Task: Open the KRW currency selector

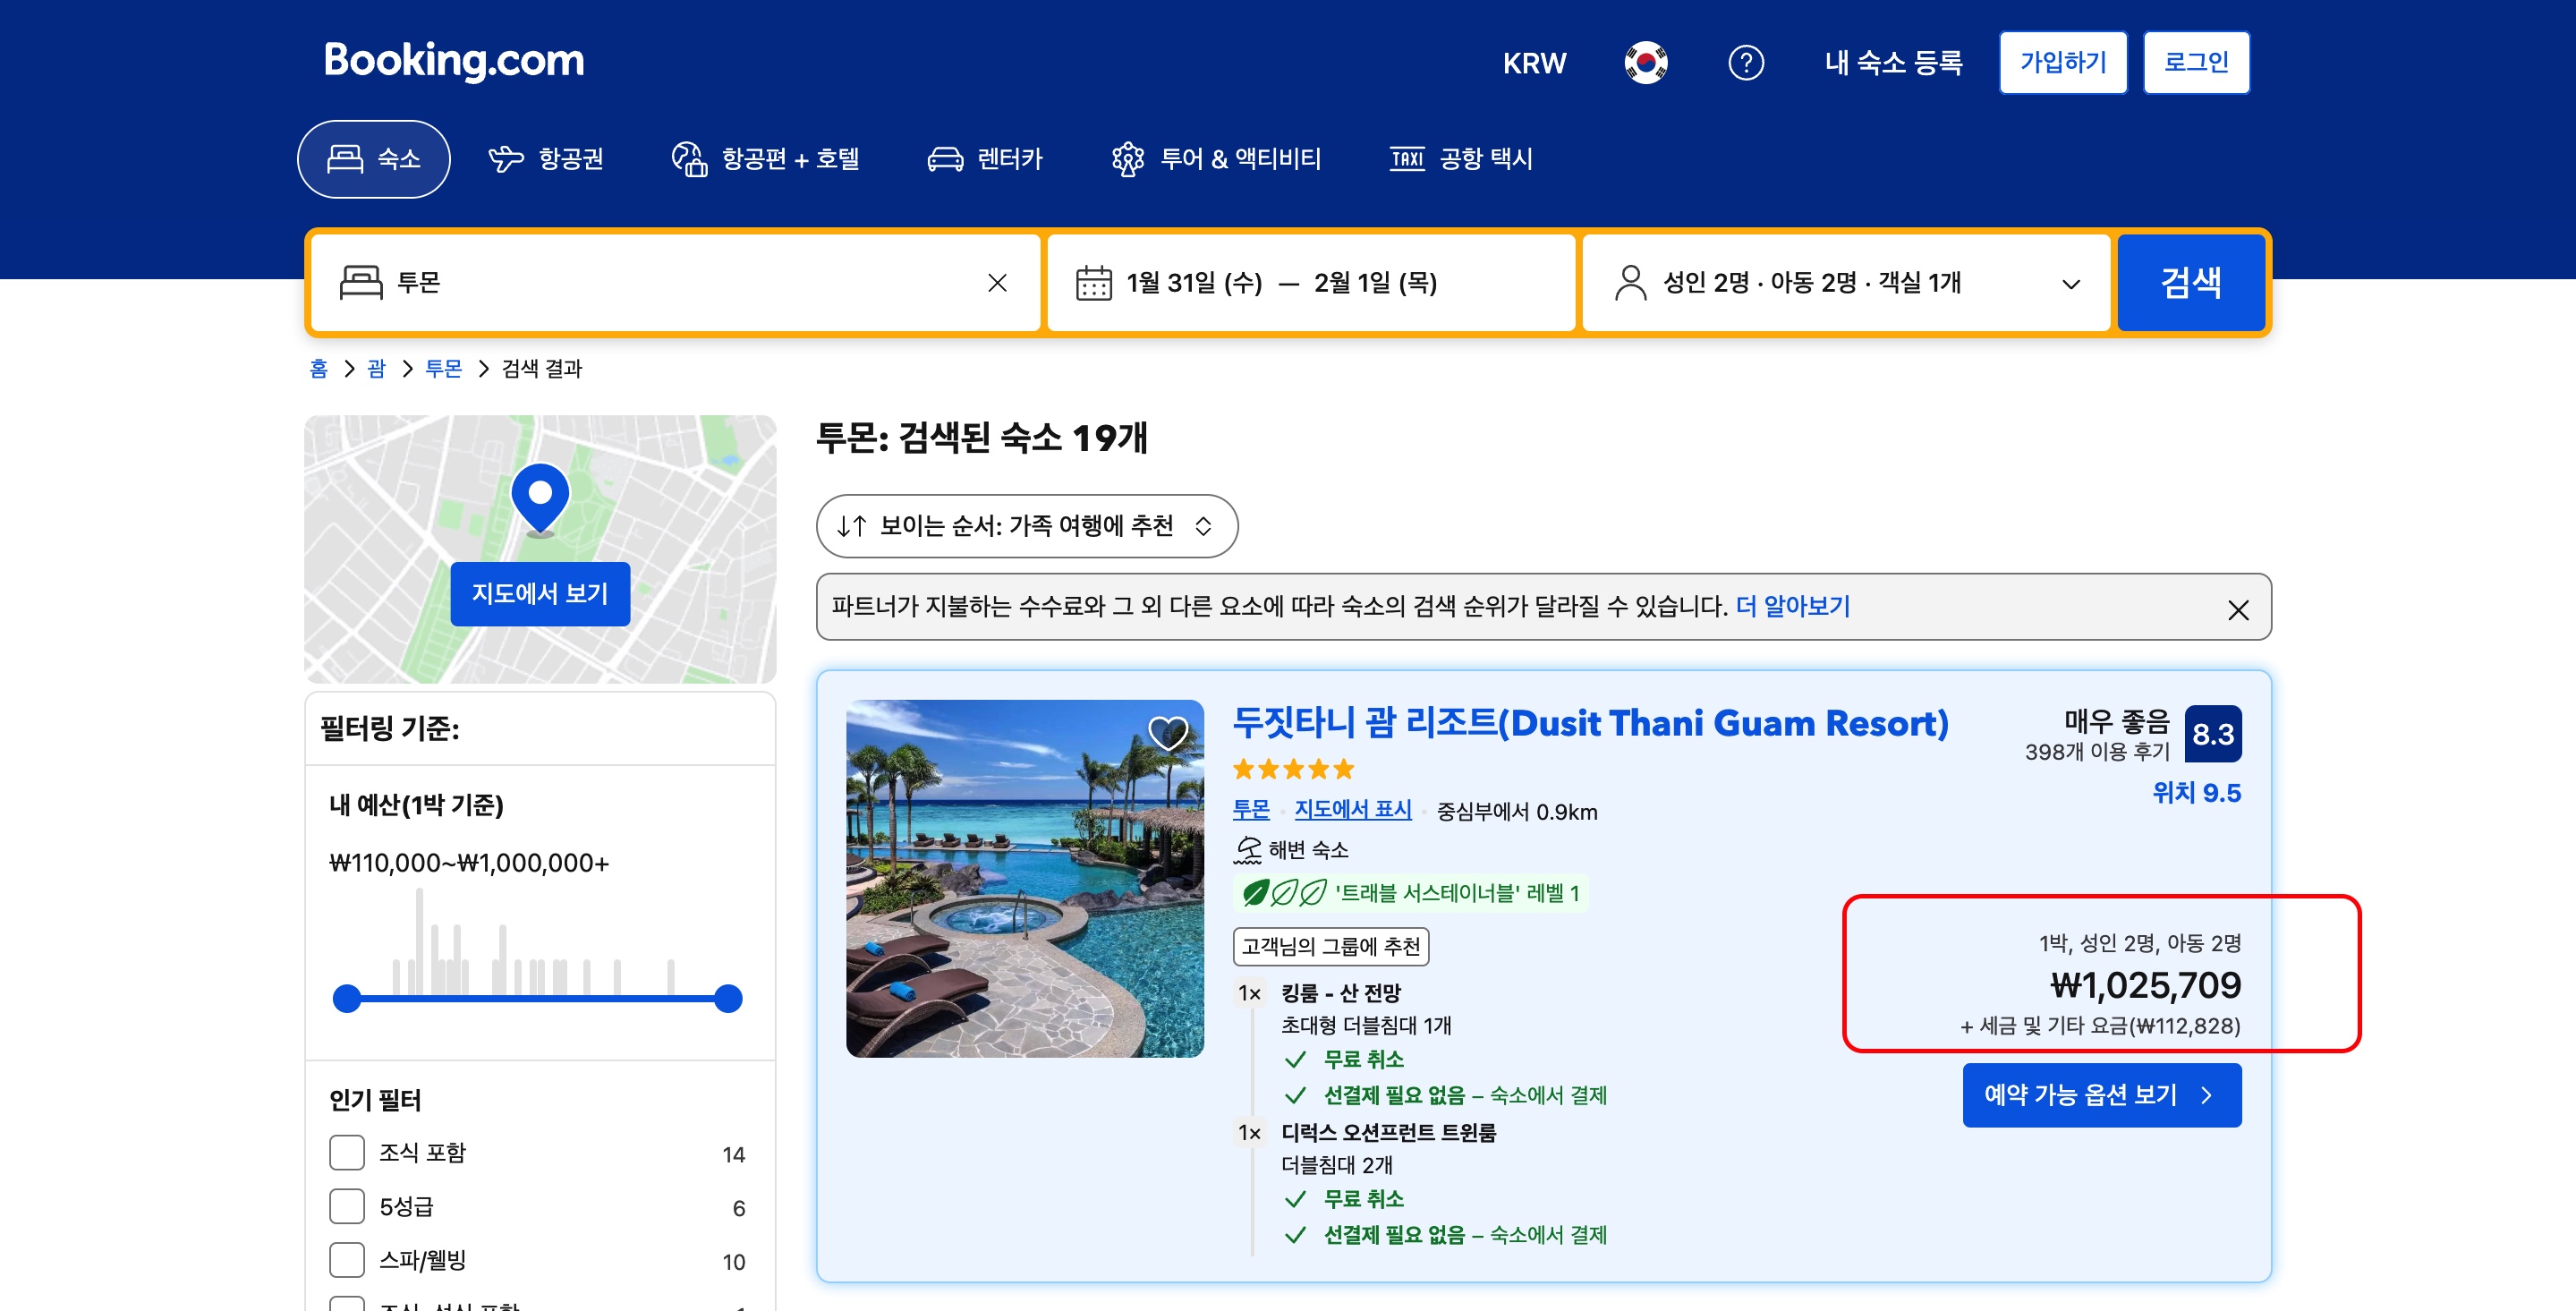Action: [x=1534, y=63]
